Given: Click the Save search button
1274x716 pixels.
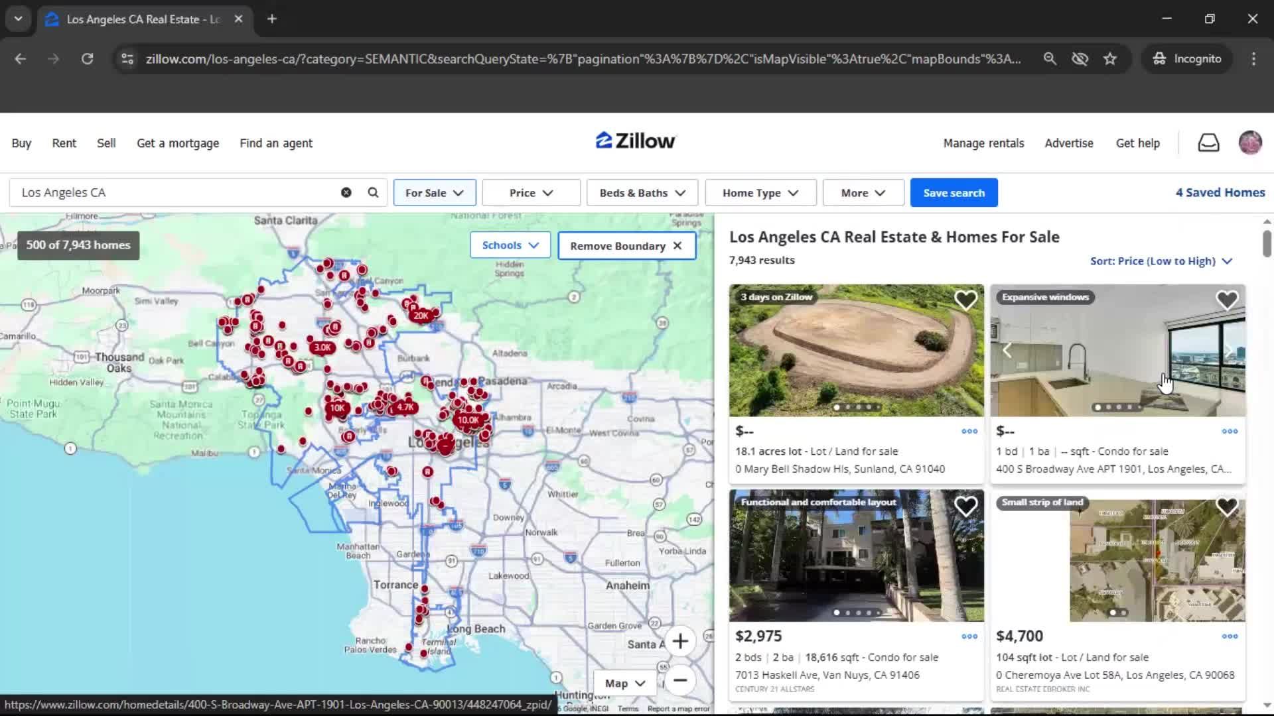Looking at the screenshot, I should (954, 192).
